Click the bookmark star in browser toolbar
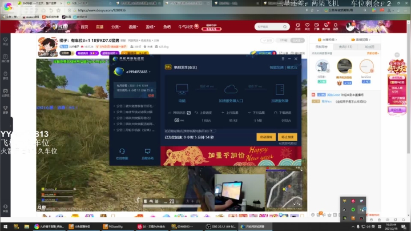411x231 pixels. (312, 10)
